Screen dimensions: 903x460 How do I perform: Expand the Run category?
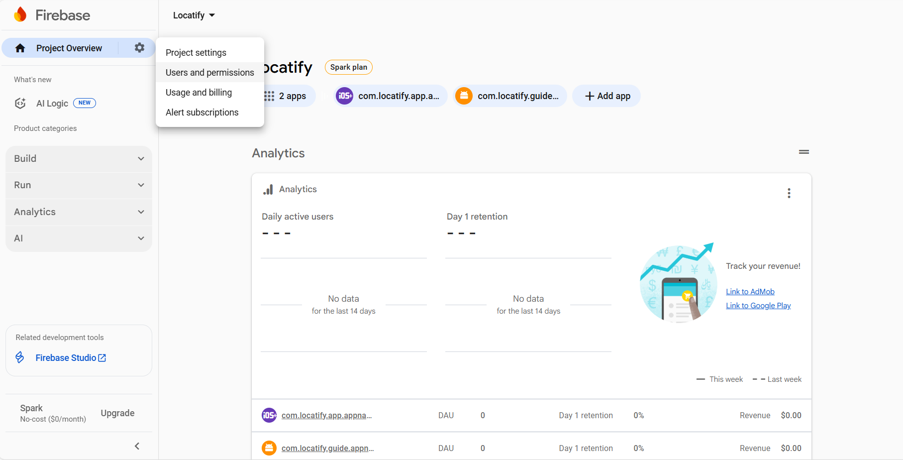[x=79, y=185]
